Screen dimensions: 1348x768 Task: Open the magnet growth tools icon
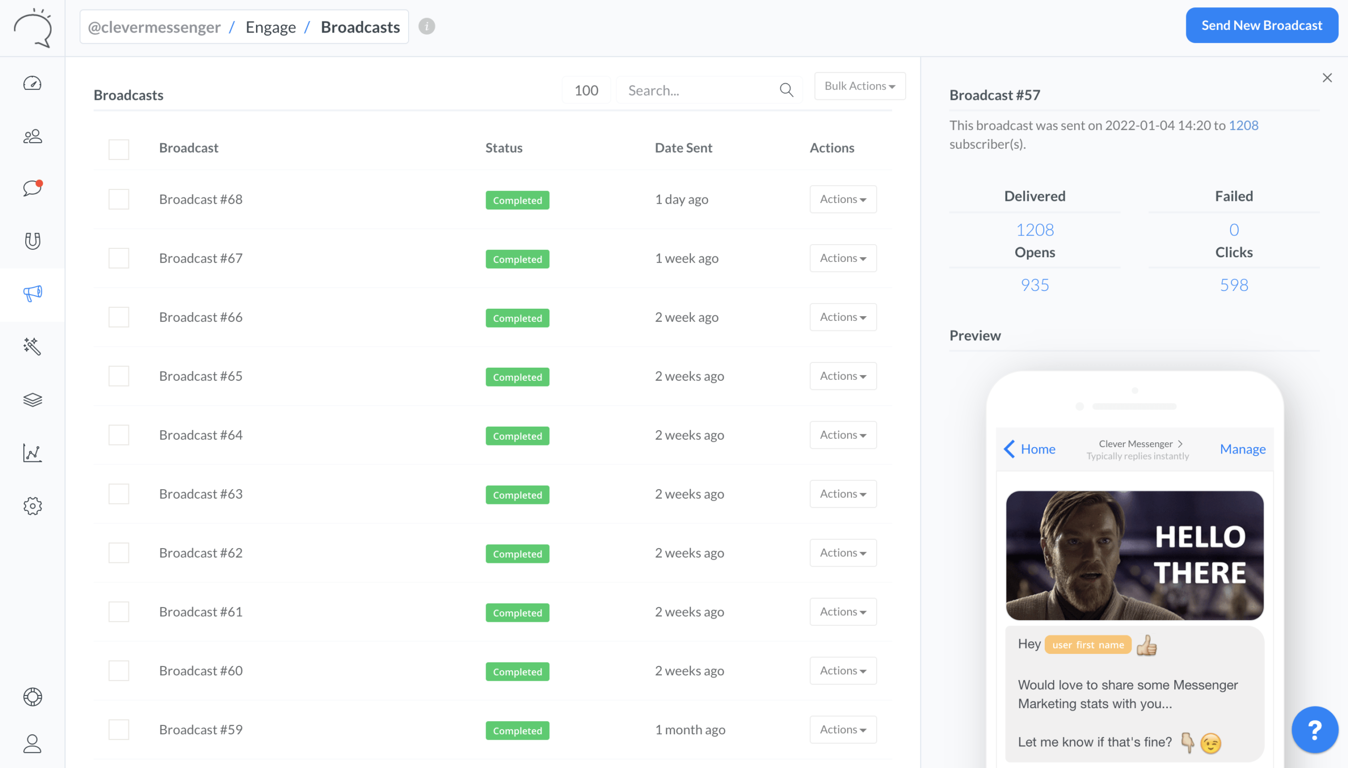point(32,241)
